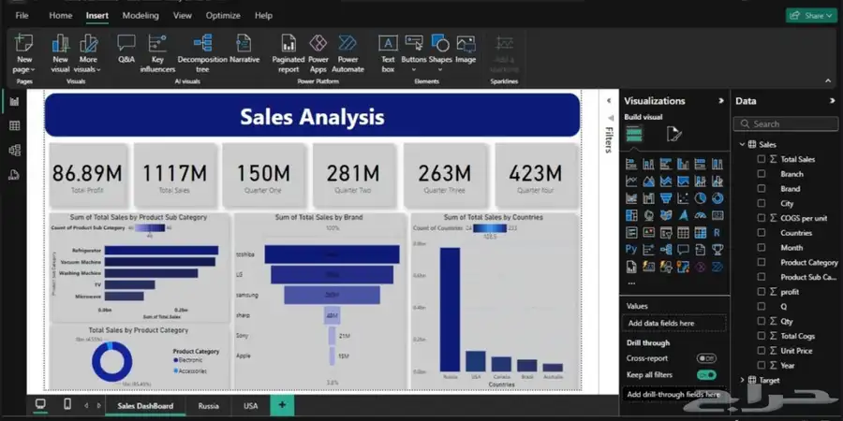Screen dimensions: 843x421
Task: Check the Countries field checkbox
Action: tap(762, 233)
